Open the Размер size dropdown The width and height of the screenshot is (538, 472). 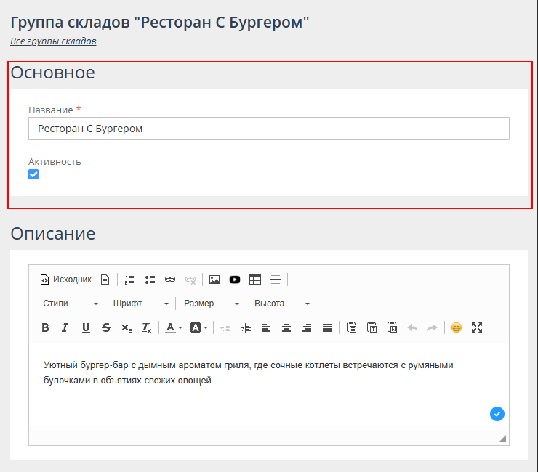click(x=212, y=304)
